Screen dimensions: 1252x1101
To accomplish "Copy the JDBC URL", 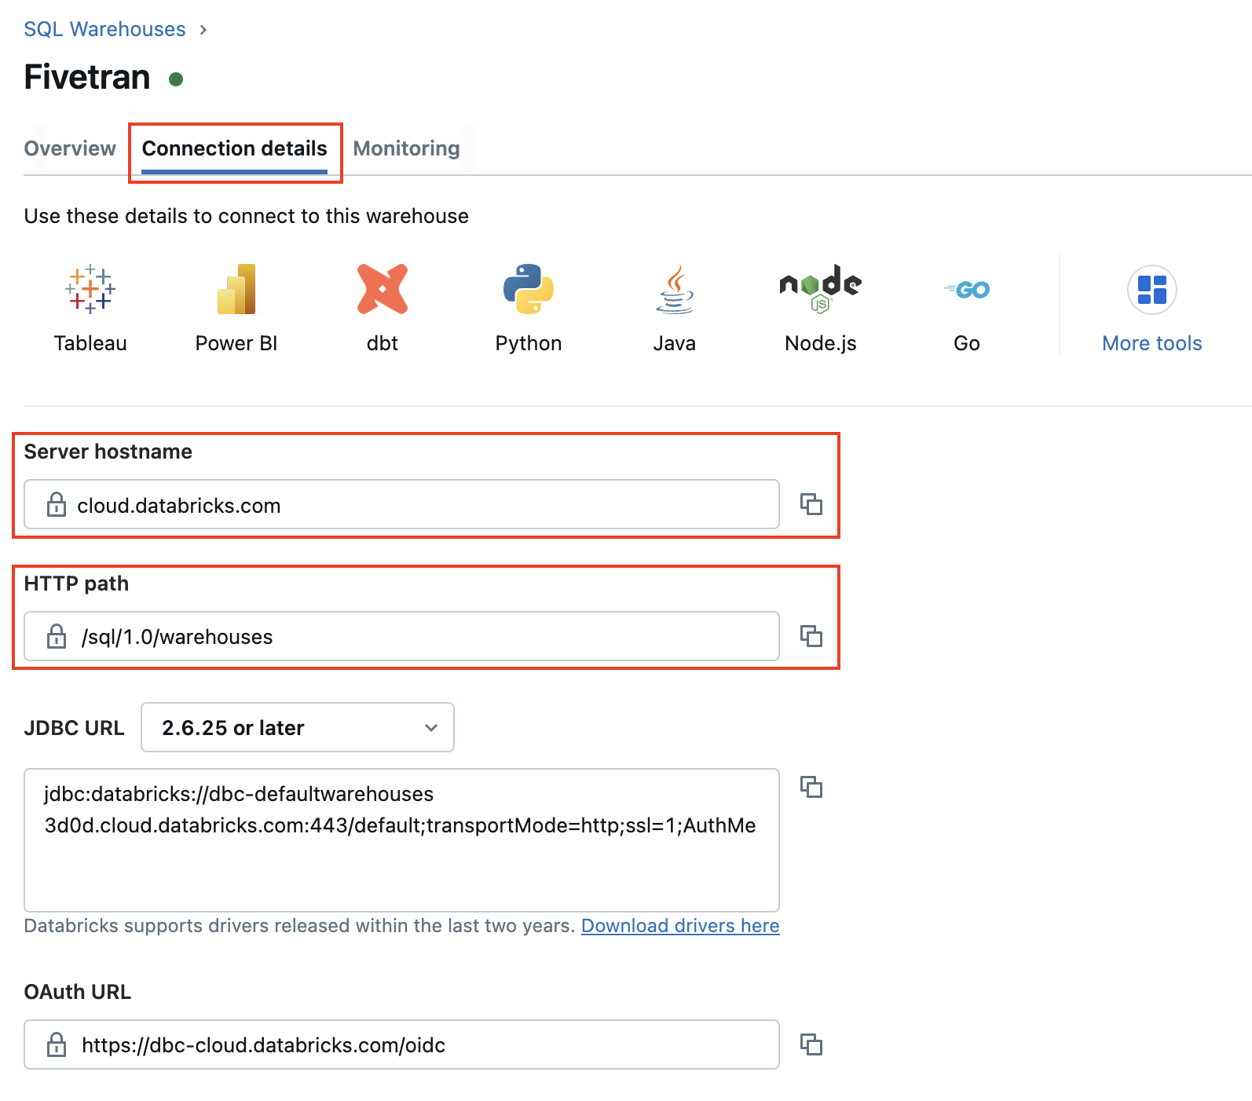I will point(811,787).
